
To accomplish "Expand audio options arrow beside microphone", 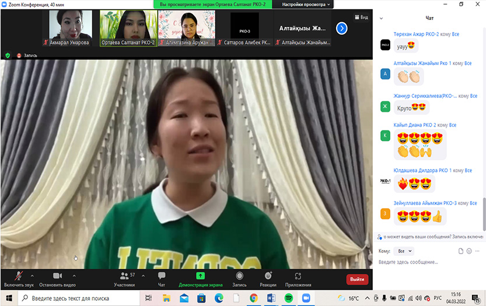I will [32, 276].
